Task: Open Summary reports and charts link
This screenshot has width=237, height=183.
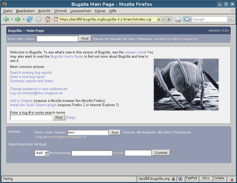Action: 32,81
